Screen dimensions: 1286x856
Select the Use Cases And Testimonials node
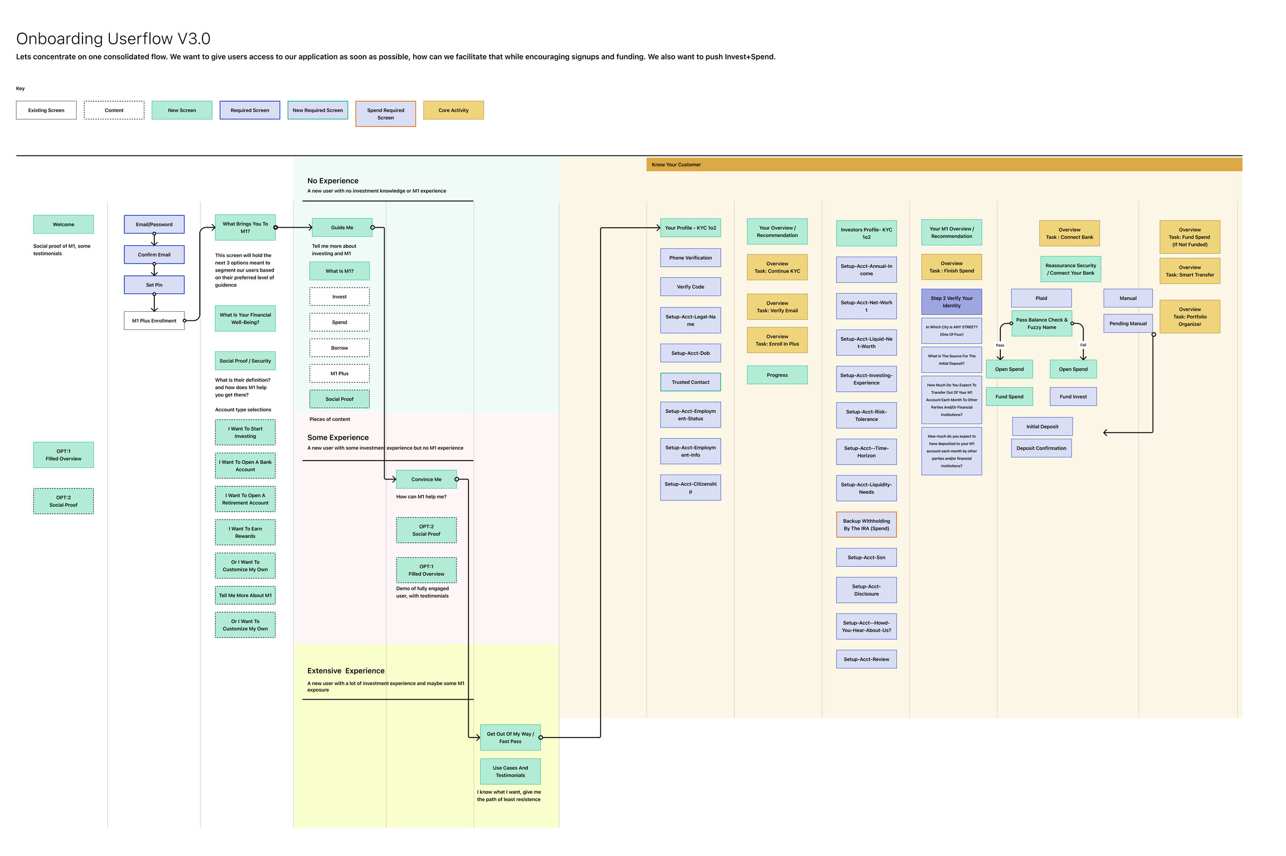click(510, 771)
